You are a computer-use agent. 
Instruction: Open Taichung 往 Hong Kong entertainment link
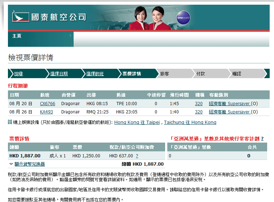[x=190, y=122]
